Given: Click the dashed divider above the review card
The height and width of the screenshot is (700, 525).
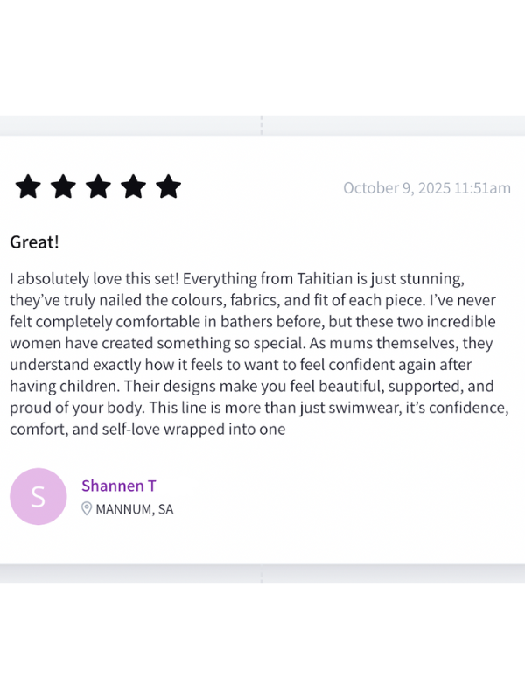Looking at the screenshot, I should click(x=262, y=124).
